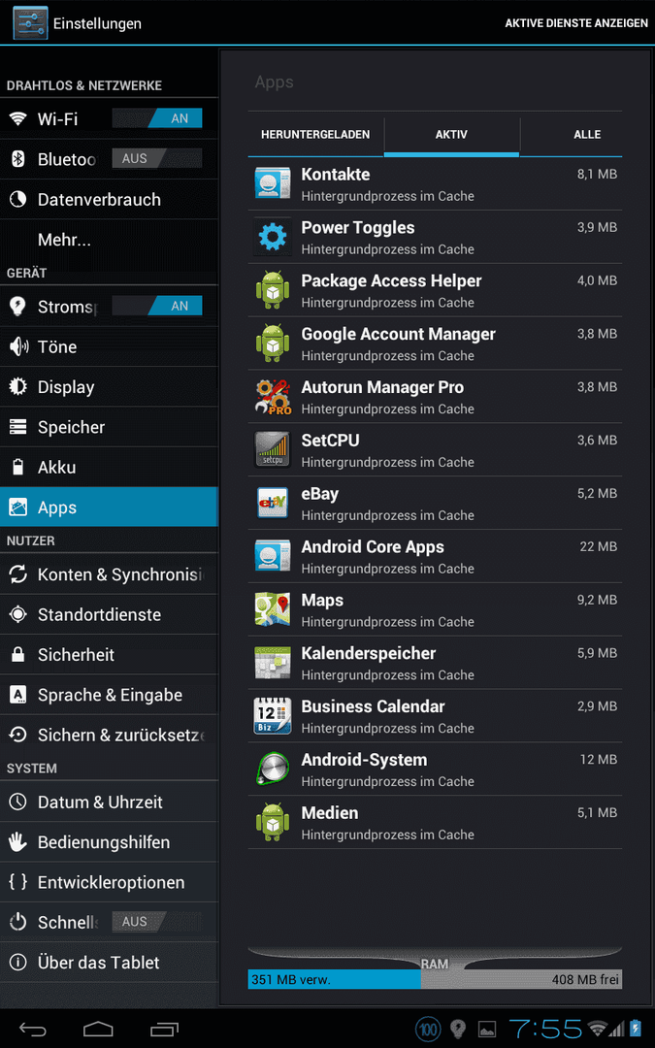Screen dimensions: 655x1048
Task: Open Speicher settings
Action: [109, 427]
